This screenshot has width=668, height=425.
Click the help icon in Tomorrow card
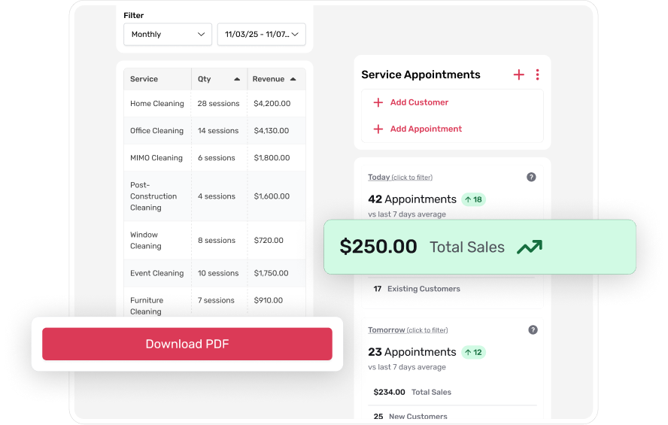click(x=533, y=329)
